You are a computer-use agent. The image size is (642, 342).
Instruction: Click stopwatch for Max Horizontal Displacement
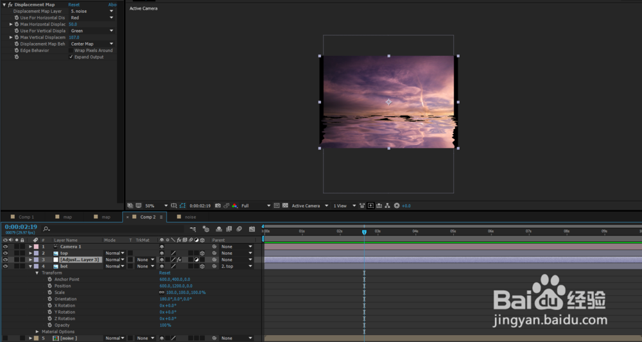17,24
